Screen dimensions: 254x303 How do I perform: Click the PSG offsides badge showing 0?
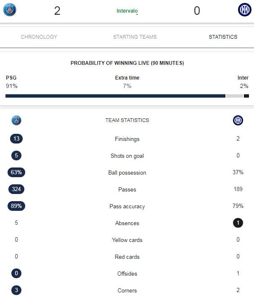click(x=16, y=273)
